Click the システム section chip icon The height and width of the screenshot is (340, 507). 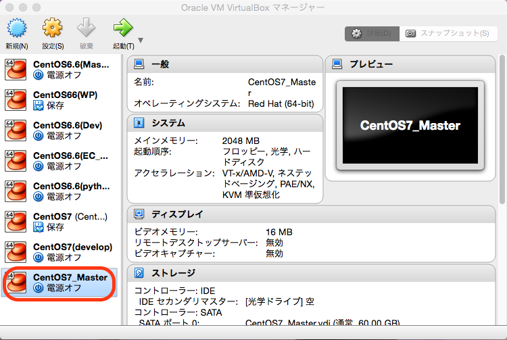click(139, 123)
